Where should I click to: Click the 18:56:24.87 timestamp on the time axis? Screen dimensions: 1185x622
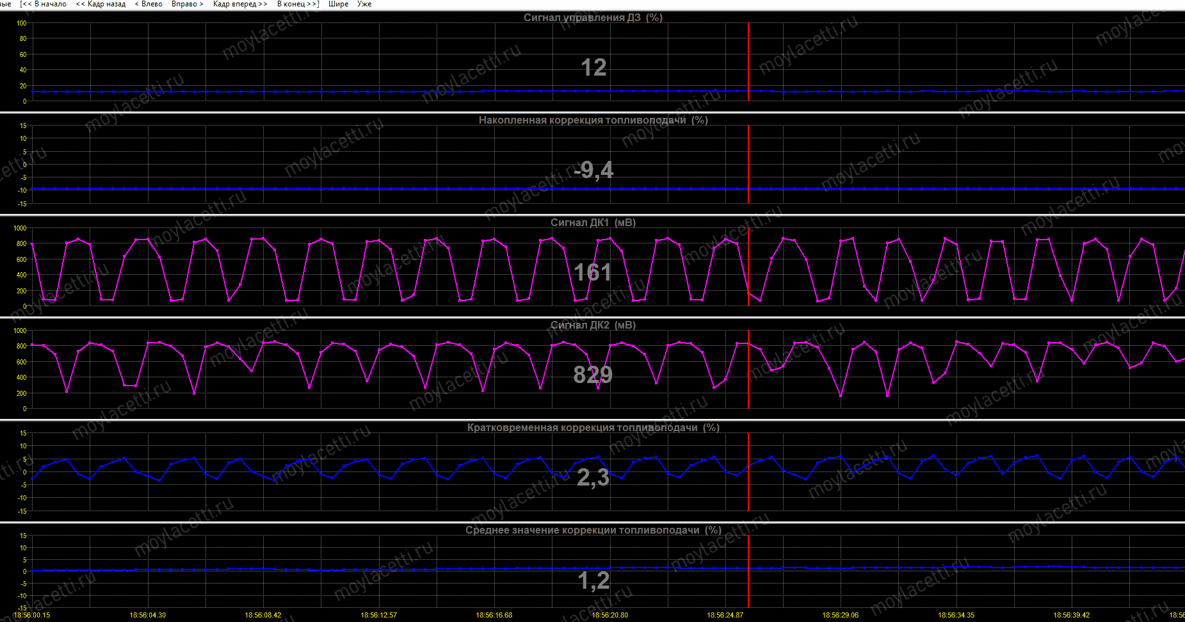[x=725, y=615]
